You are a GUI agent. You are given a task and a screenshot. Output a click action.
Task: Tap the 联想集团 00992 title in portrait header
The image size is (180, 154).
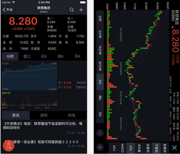click(x=44, y=9)
